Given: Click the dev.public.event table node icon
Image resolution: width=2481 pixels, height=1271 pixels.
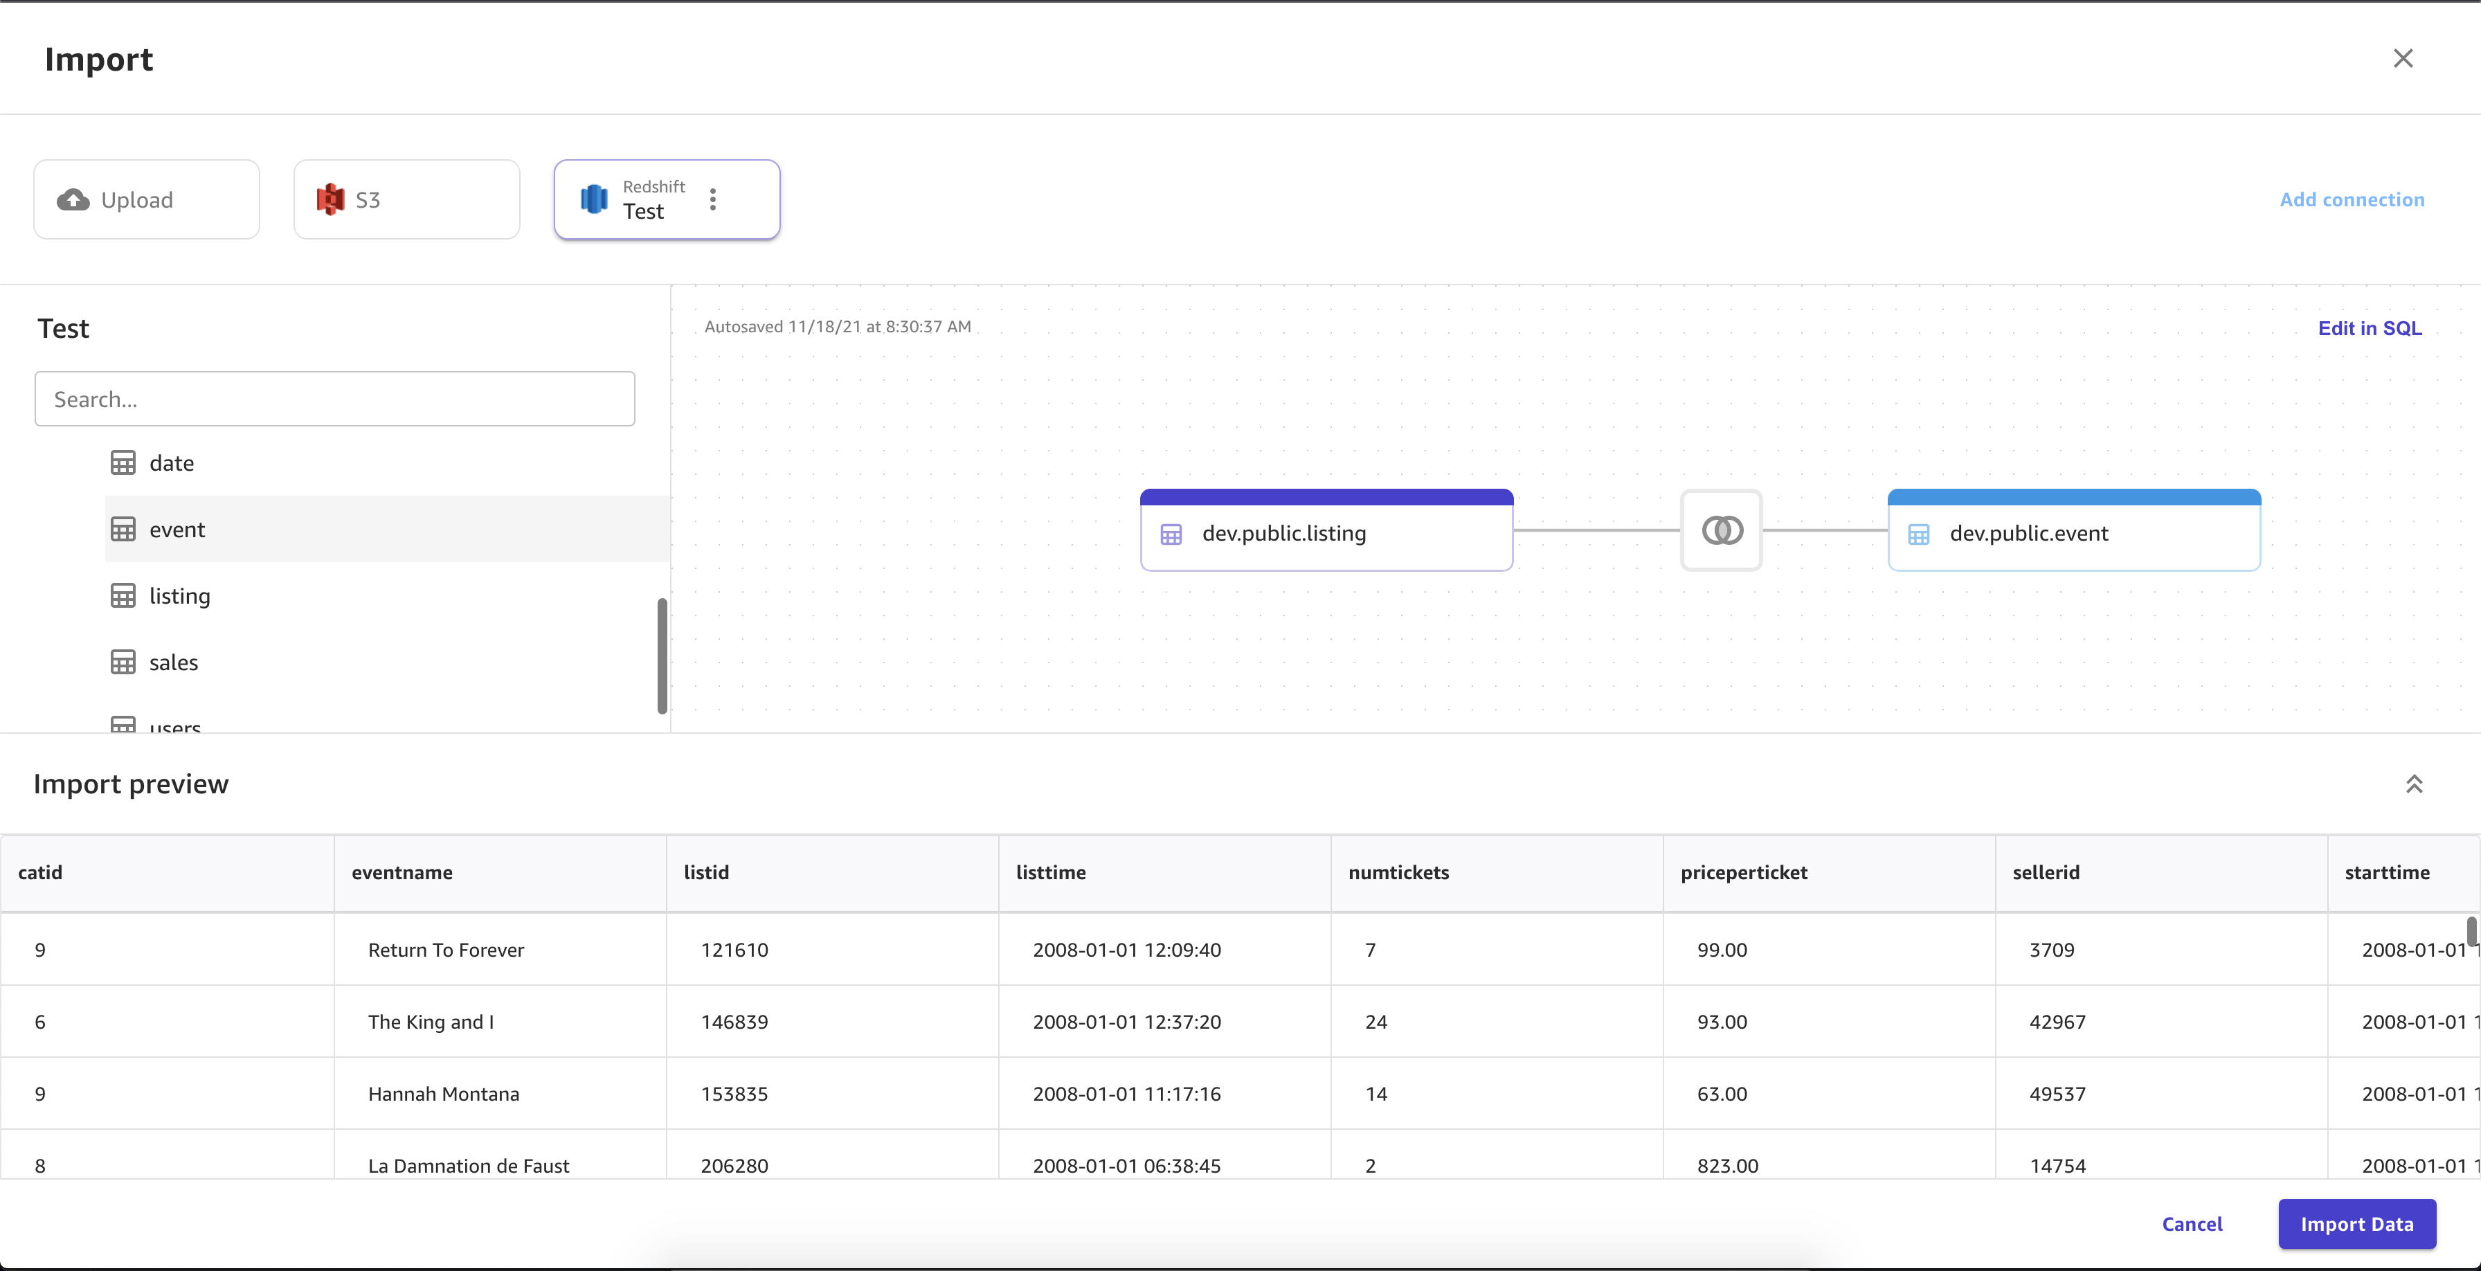Looking at the screenshot, I should (1919, 532).
